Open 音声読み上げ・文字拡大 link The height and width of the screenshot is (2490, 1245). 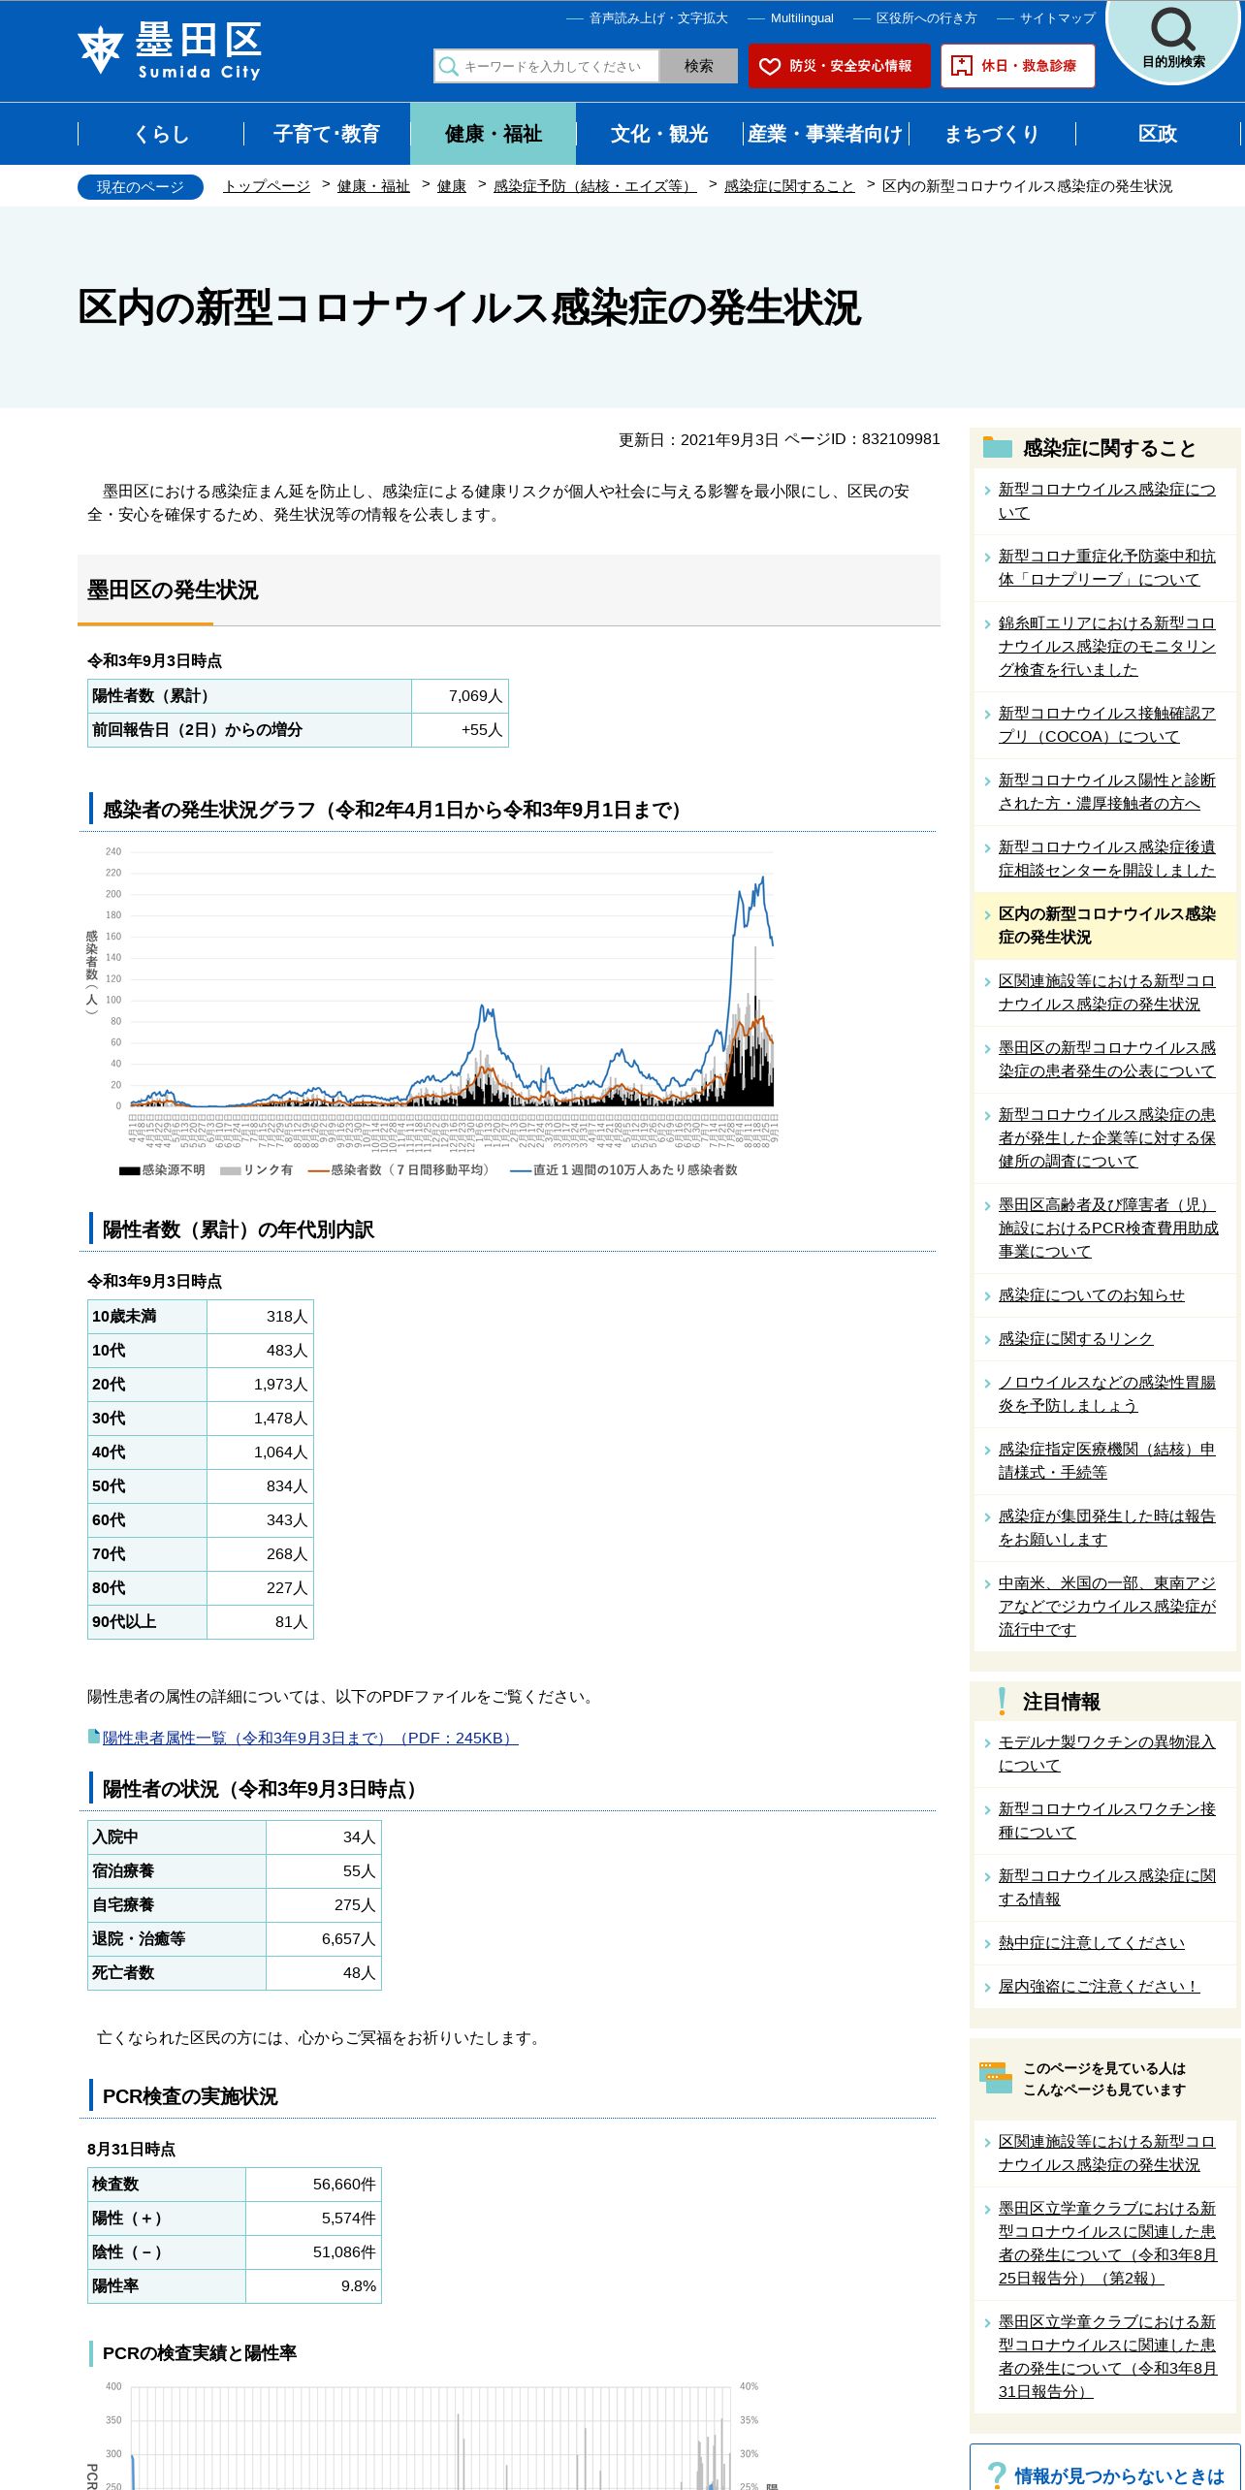pyautogui.click(x=658, y=18)
